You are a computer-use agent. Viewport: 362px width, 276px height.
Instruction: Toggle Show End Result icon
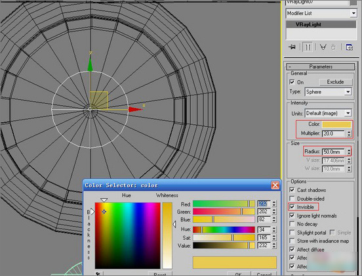308,47
